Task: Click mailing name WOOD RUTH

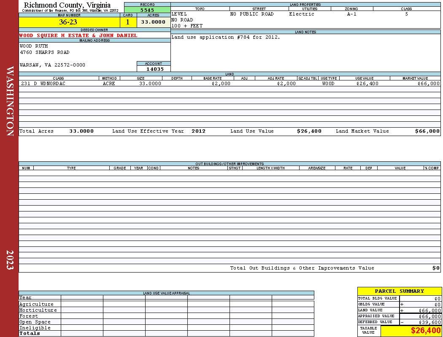Action: [x=34, y=46]
